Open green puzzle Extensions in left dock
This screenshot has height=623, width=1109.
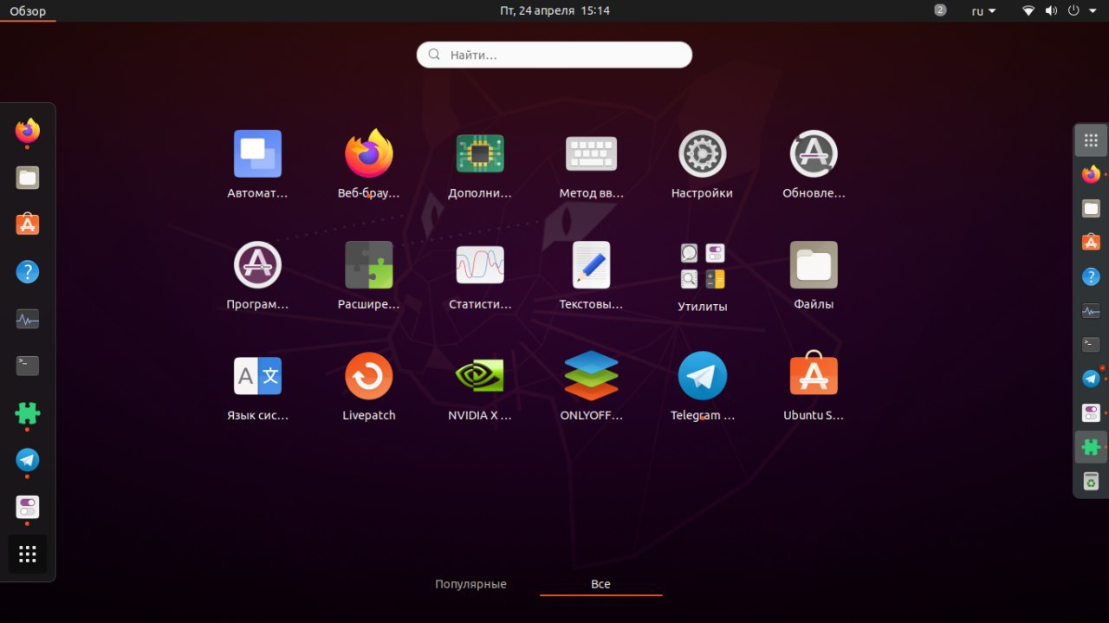pos(28,412)
